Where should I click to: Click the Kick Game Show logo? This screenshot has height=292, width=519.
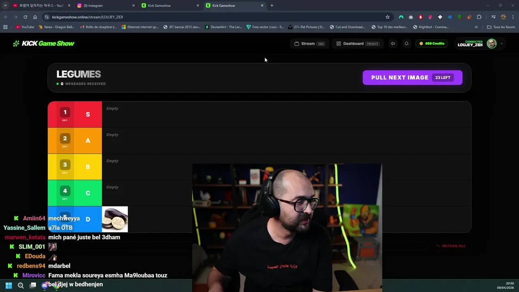tap(43, 43)
